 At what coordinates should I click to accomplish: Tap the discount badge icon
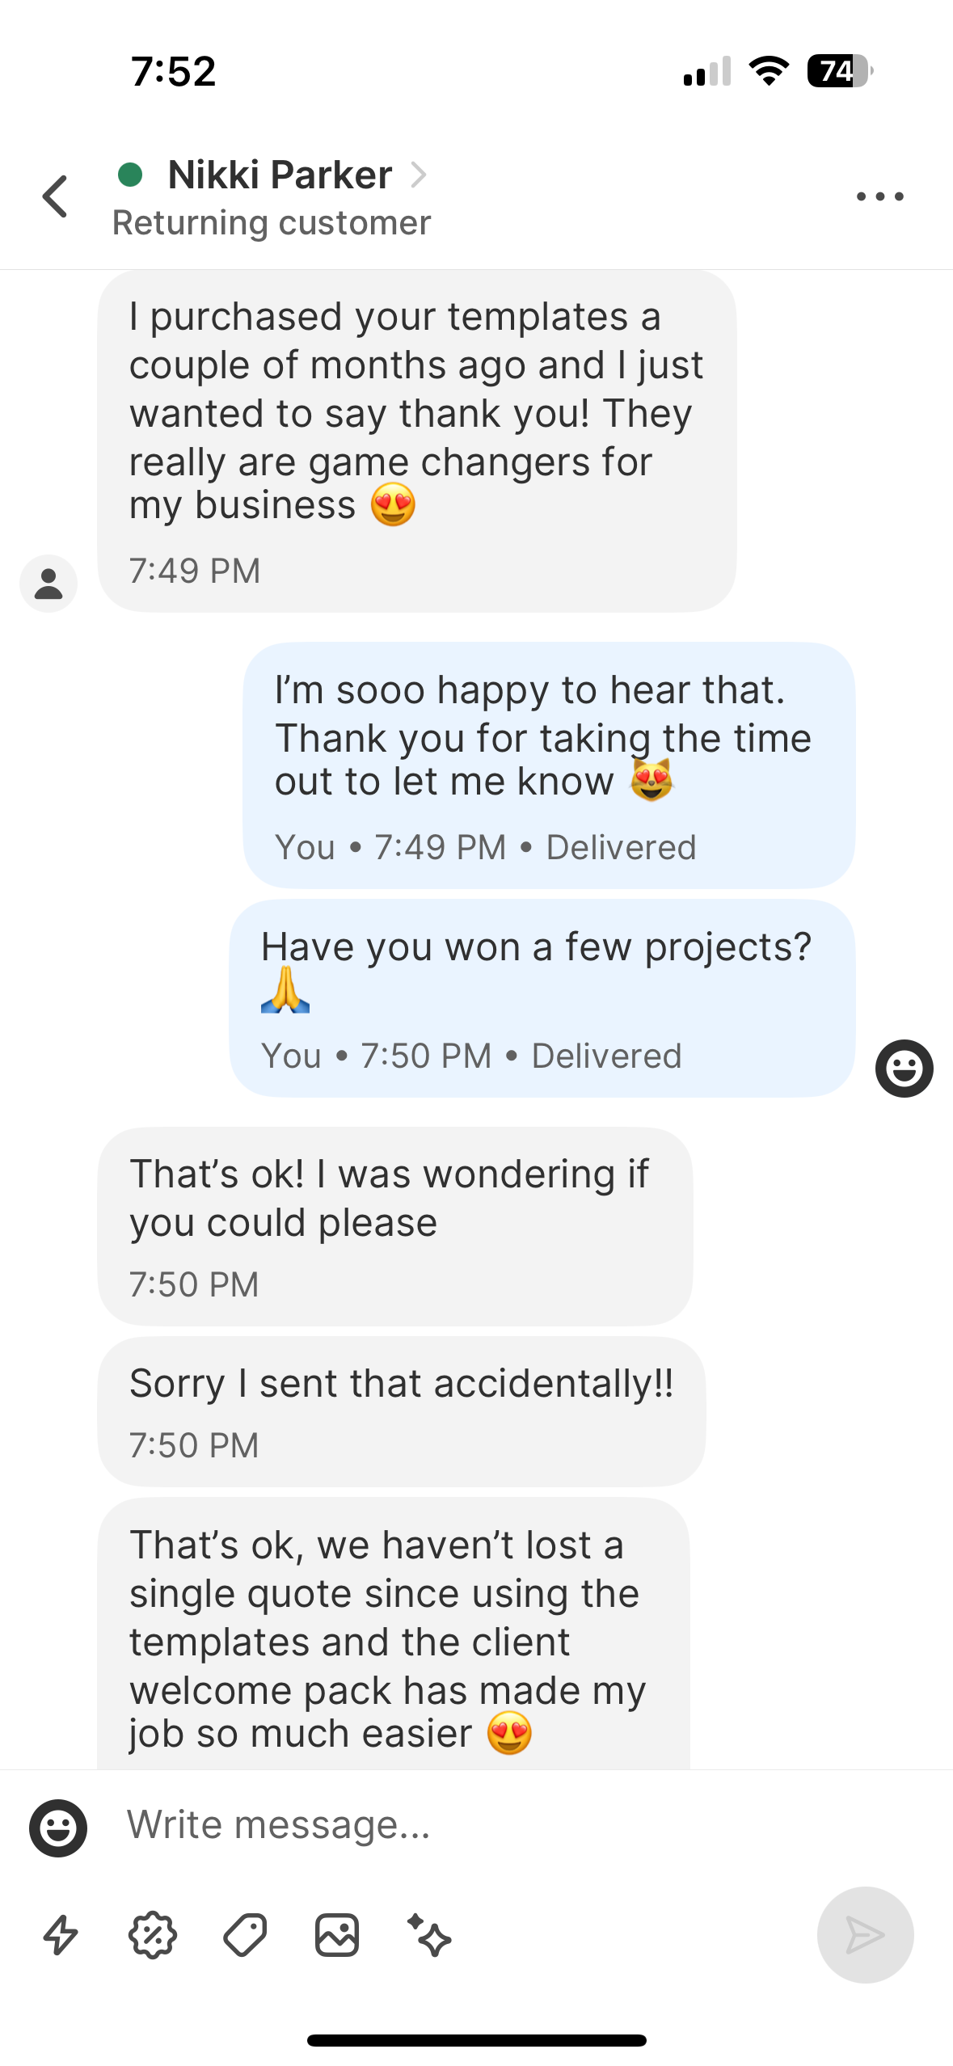tap(153, 1935)
